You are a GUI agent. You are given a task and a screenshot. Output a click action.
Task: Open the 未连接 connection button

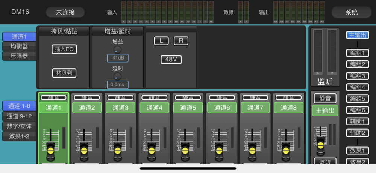(65, 12)
